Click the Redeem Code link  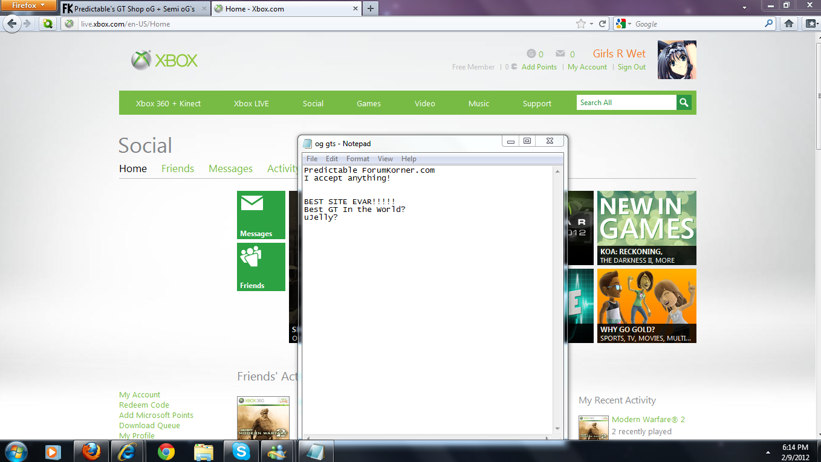pos(144,405)
